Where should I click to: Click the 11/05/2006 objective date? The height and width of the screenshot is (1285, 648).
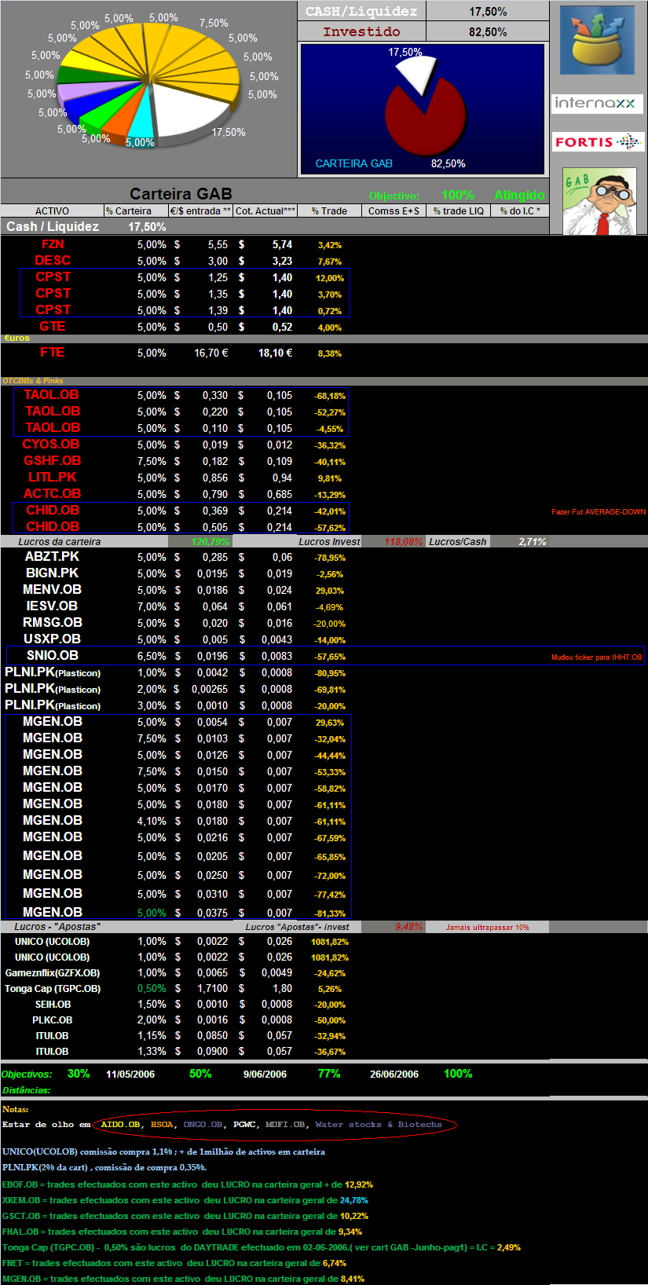pos(130,1074)
